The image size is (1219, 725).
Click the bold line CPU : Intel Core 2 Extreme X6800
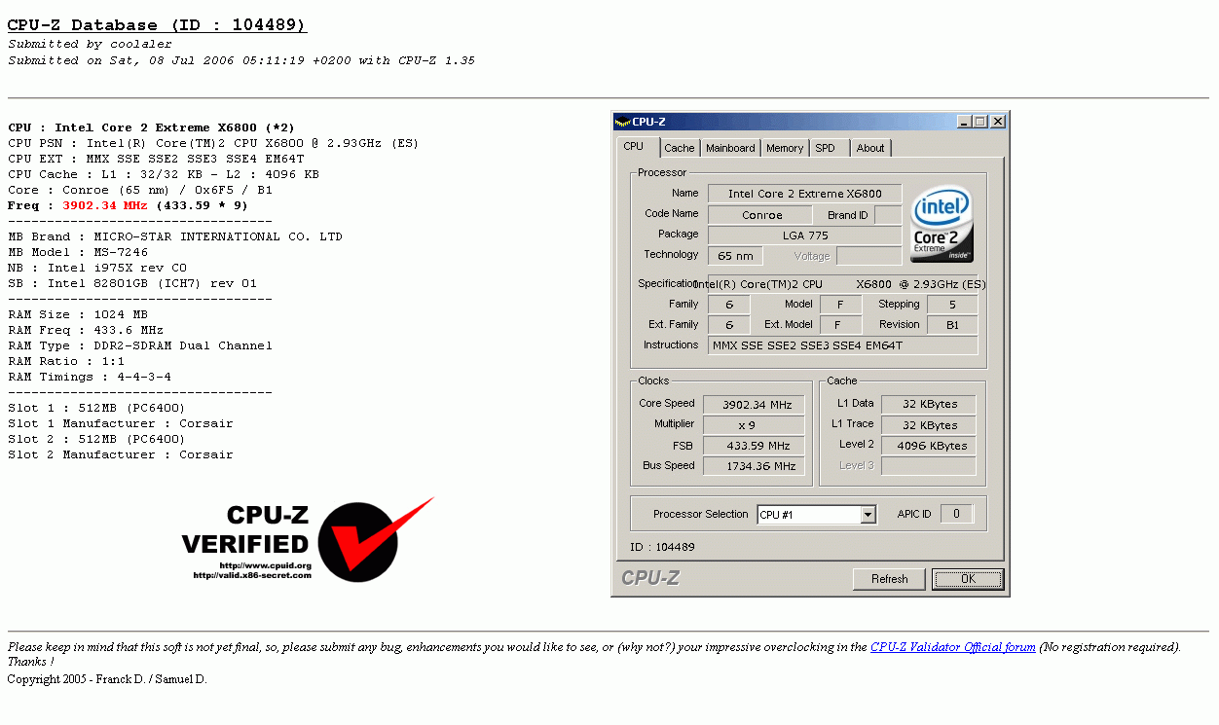coord(151,127)
